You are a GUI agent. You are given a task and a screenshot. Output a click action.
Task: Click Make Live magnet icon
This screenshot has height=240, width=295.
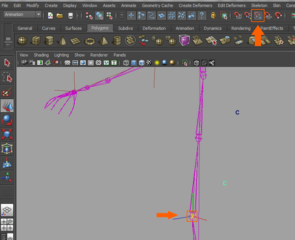278,15
